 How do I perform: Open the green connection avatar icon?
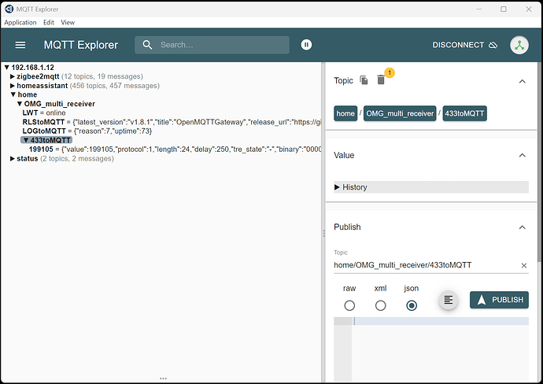coord(519,45)
